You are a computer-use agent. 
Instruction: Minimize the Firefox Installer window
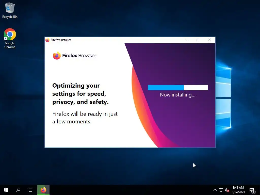coord(186,40)
